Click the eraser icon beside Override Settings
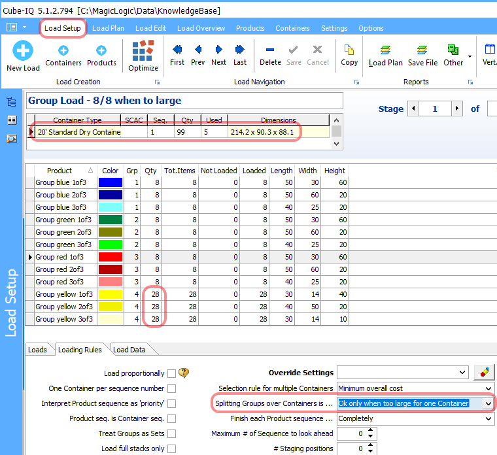The height and width of the screenshot is (455, 497). pyautogui.click(x=483, y=373)
